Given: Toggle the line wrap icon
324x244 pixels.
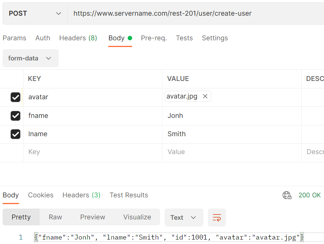Looking at the screenshot, I should point(217,218).
